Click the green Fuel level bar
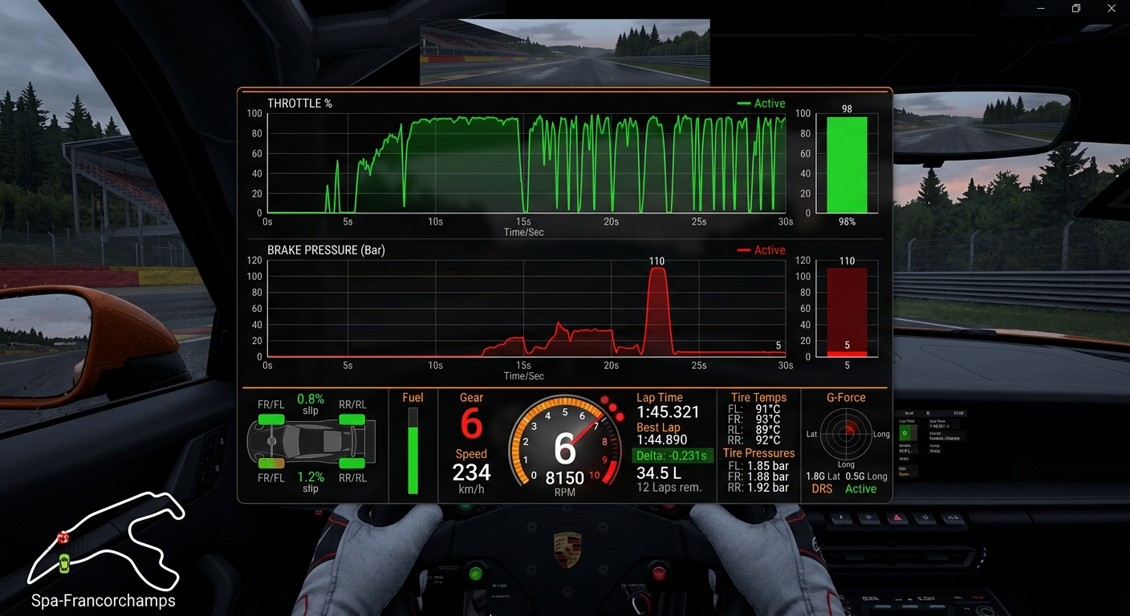The image size is (1130, 616). click(413, 460)
